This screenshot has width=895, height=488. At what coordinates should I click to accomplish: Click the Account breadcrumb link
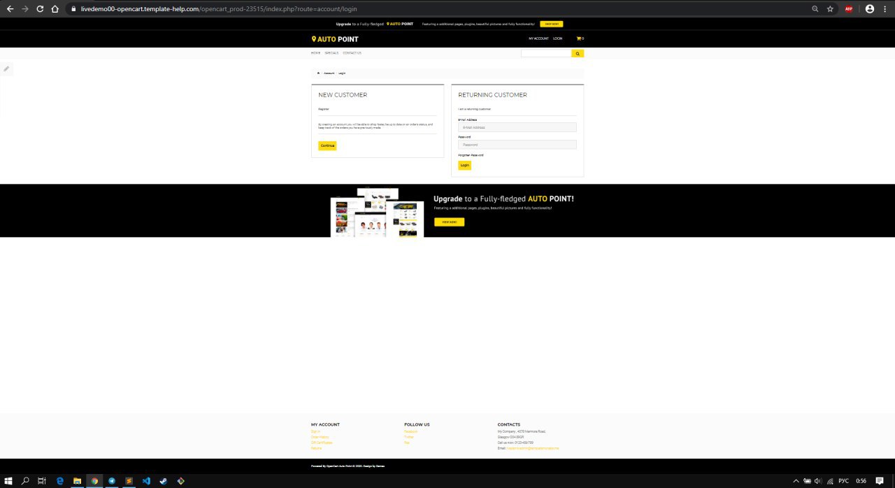pos(329,73)
